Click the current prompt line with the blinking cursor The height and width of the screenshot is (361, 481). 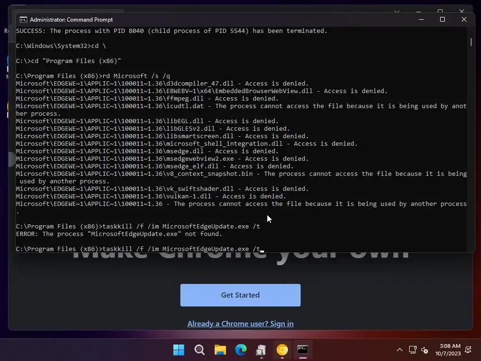click(140, 249)
